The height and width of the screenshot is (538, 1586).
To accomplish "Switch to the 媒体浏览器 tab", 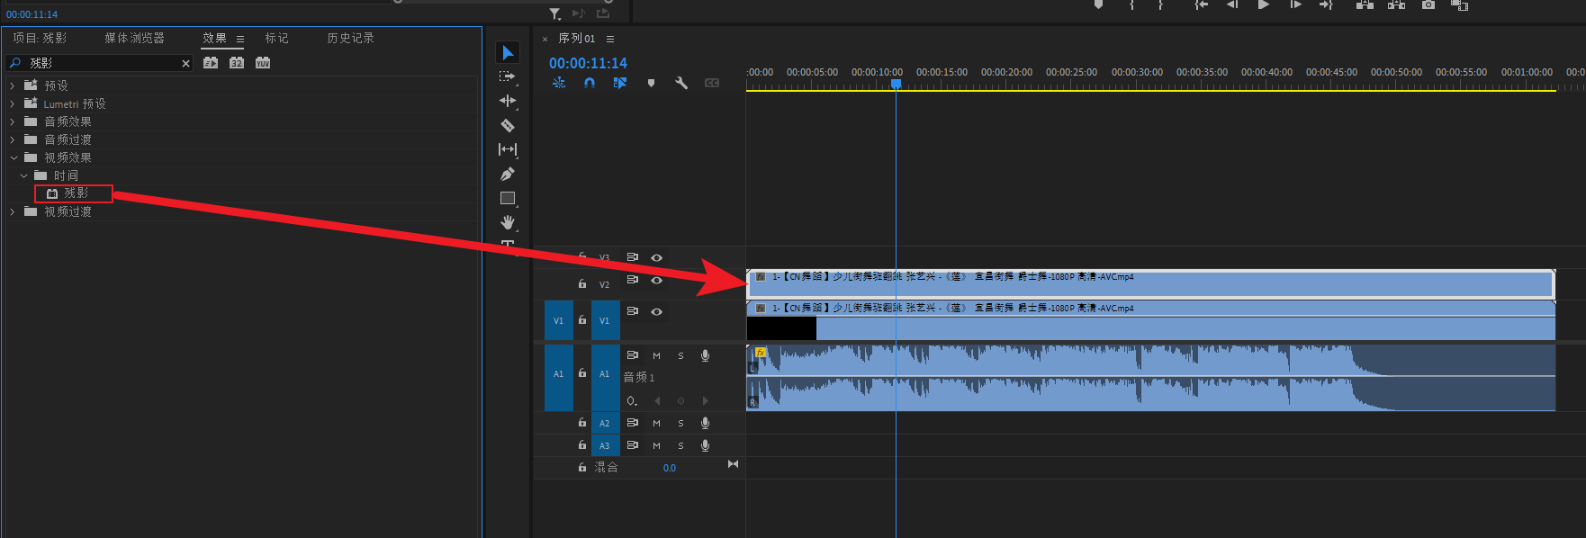I will point(134,38).
